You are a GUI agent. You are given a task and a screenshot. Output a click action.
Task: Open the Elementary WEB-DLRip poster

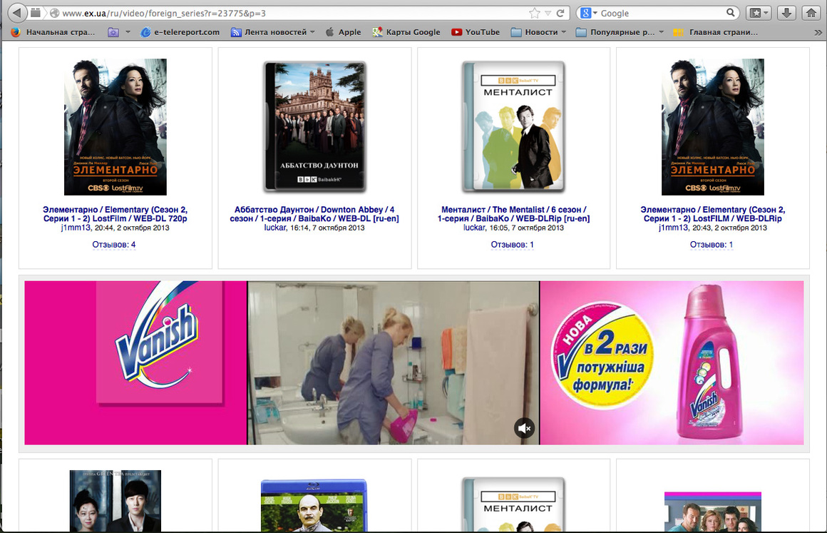pyautogui.click(x=712, y=127)
